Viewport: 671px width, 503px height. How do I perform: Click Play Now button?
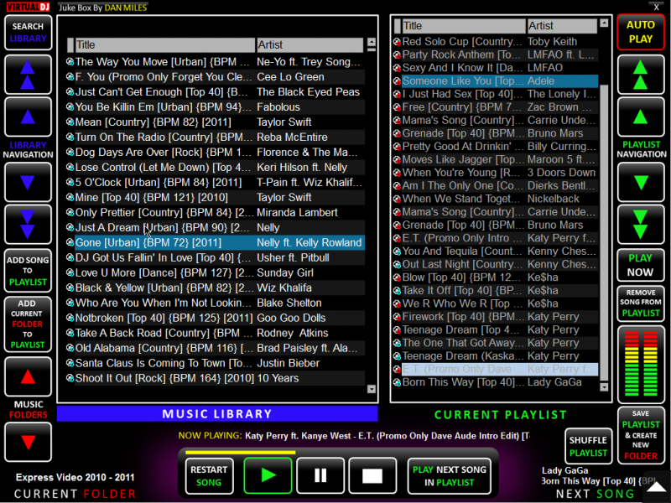(641, 265)
